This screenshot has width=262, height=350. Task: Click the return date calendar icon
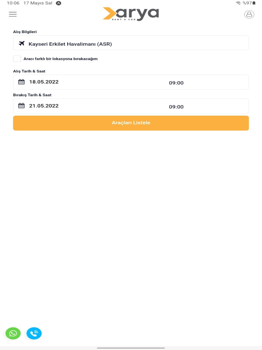tap(21, 106)
